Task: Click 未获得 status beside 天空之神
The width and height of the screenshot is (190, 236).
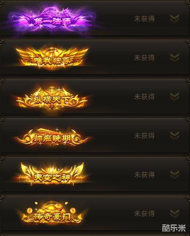Action: [145, 174]
